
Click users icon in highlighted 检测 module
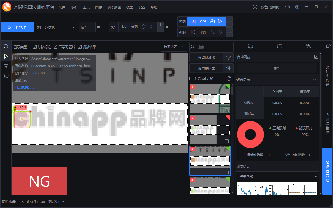pos(213,21)
